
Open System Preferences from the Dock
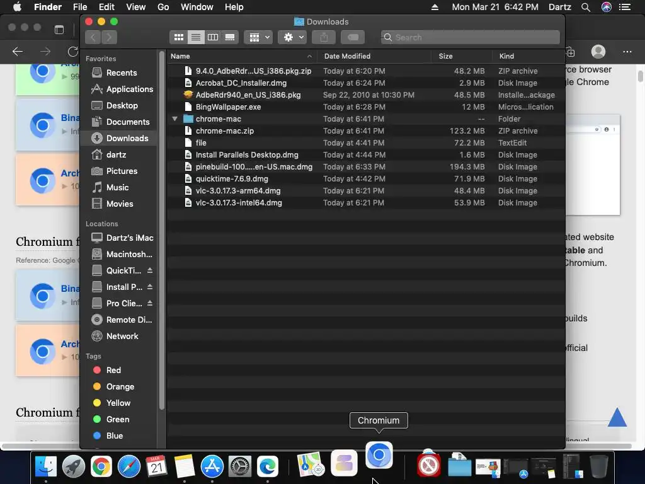click(240, 467)
